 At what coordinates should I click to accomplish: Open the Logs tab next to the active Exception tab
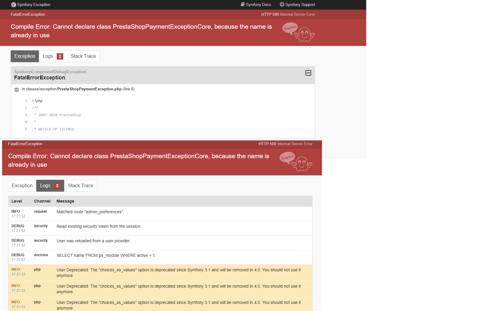[x=53, y=56]
